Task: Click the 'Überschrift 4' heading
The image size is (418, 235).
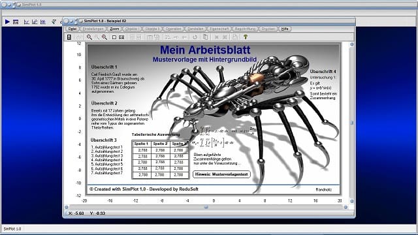Action: pos(323,71)
